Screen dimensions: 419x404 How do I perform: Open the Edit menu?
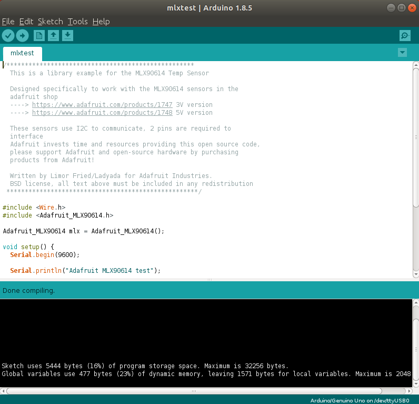26,22
